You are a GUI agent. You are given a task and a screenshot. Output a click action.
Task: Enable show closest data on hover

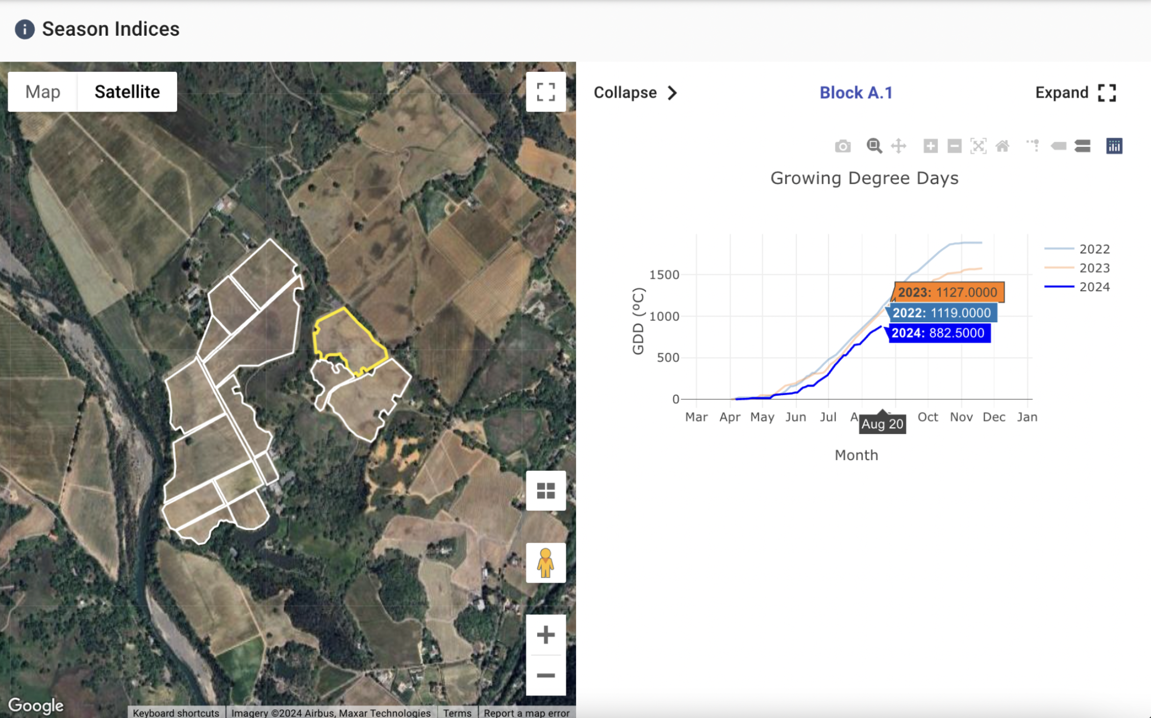[x=1059, y=146]
